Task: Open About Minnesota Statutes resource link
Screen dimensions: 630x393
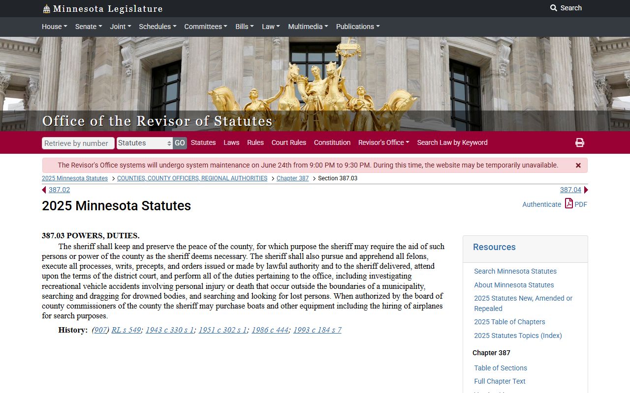Action: (514, 285)
